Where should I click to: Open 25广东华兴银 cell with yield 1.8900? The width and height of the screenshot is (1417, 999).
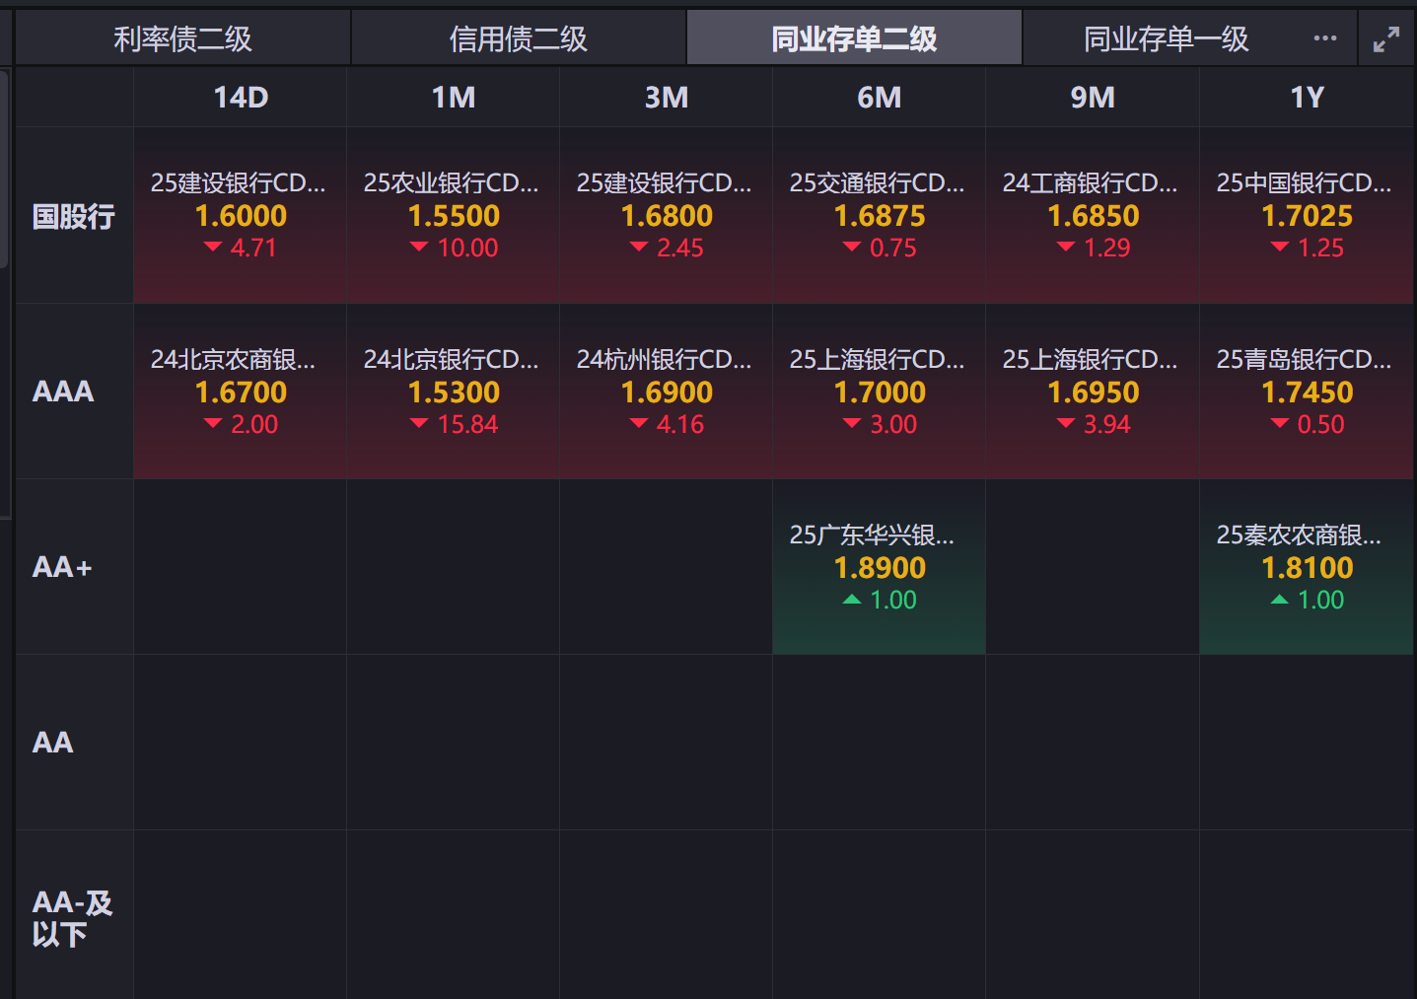(880, 567)
